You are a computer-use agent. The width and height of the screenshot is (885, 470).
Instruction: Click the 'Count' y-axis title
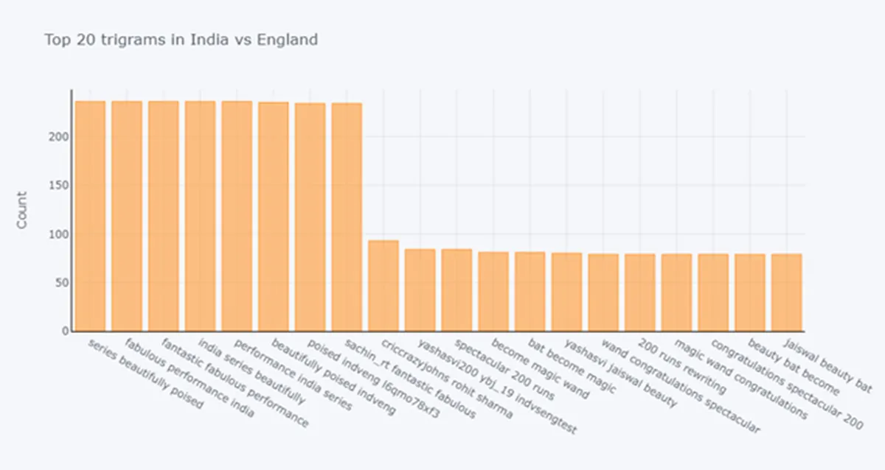click(x=22, y=210)
